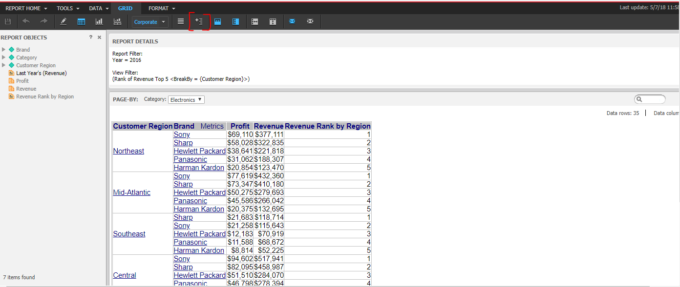Toggle the Lock Row Headers icon

[x=236, y=21]
